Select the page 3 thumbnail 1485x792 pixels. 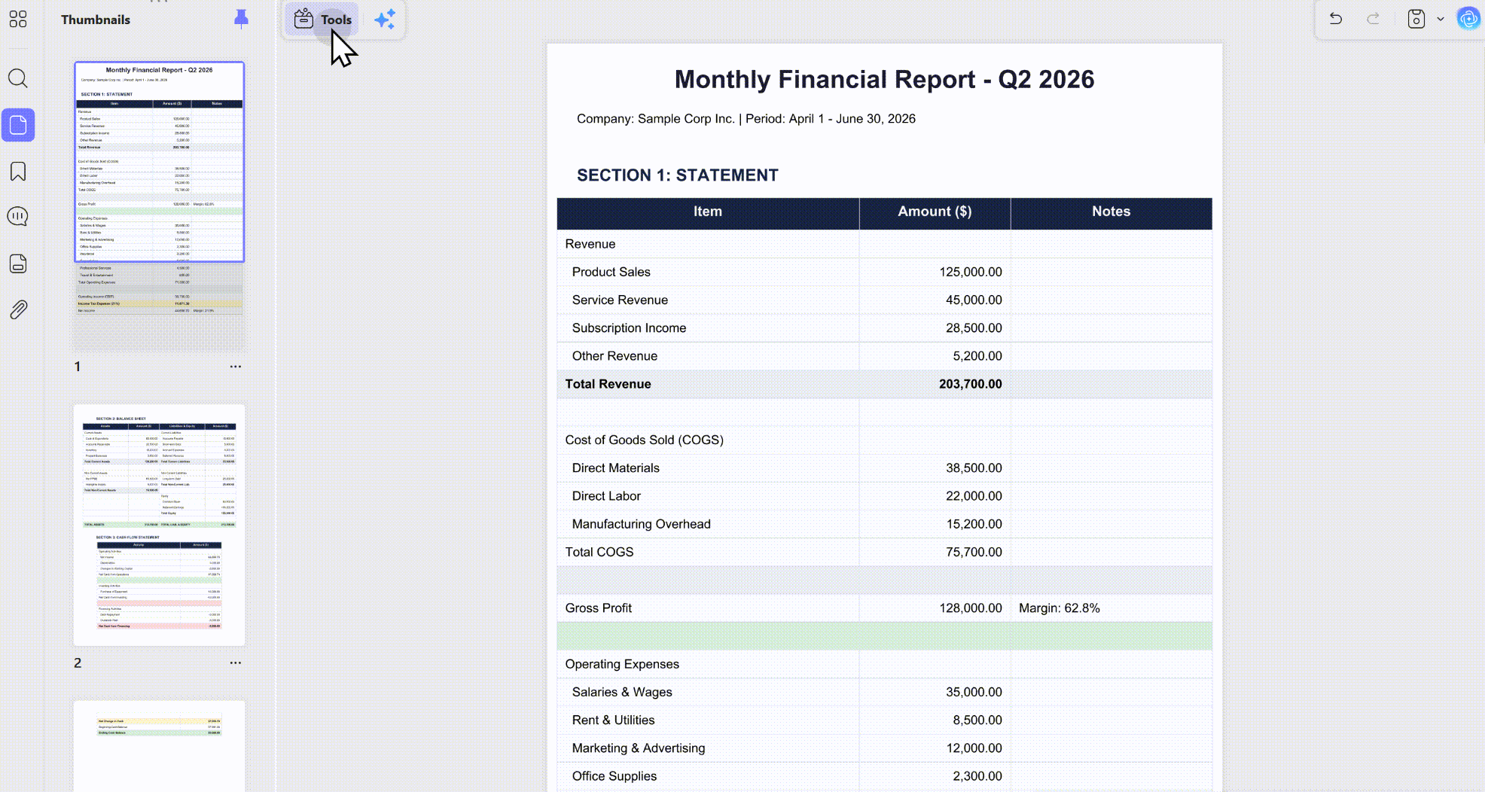159,746
